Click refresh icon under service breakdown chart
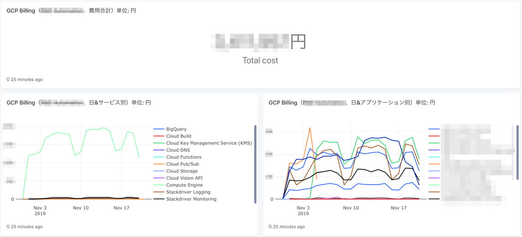522x237 pixels. point(8,227)
